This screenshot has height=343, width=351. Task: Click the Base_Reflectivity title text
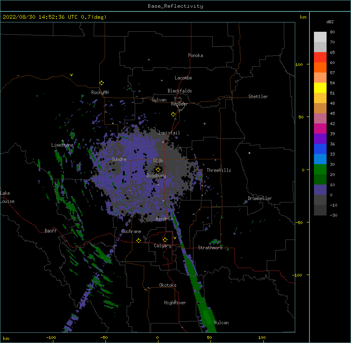tap(175, 6)
